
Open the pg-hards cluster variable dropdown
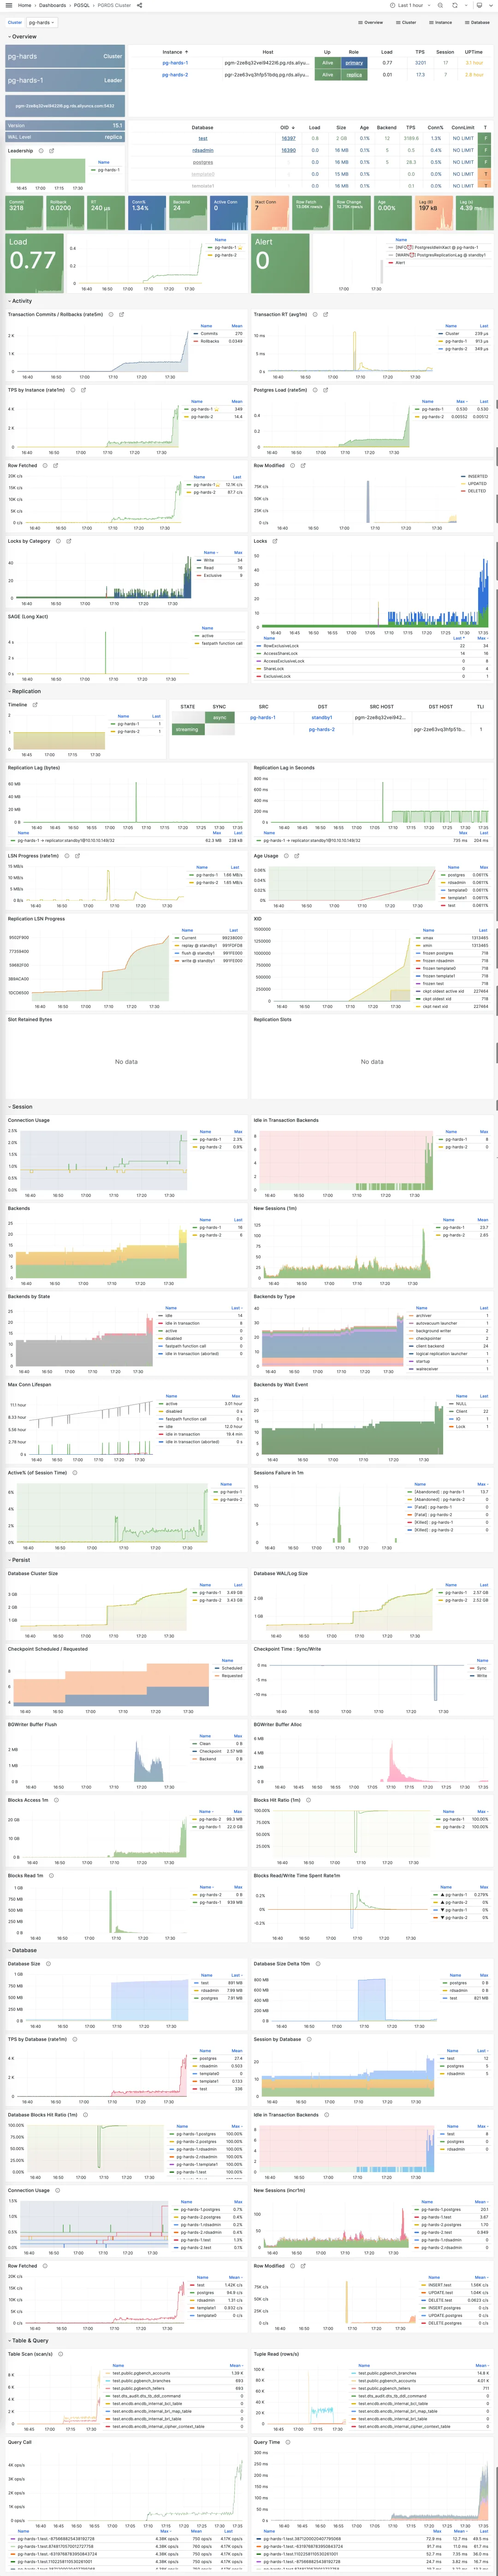click(x=41, y=22)
